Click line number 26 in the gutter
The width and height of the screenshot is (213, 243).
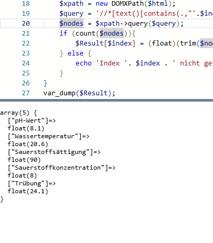pos(26,83)
